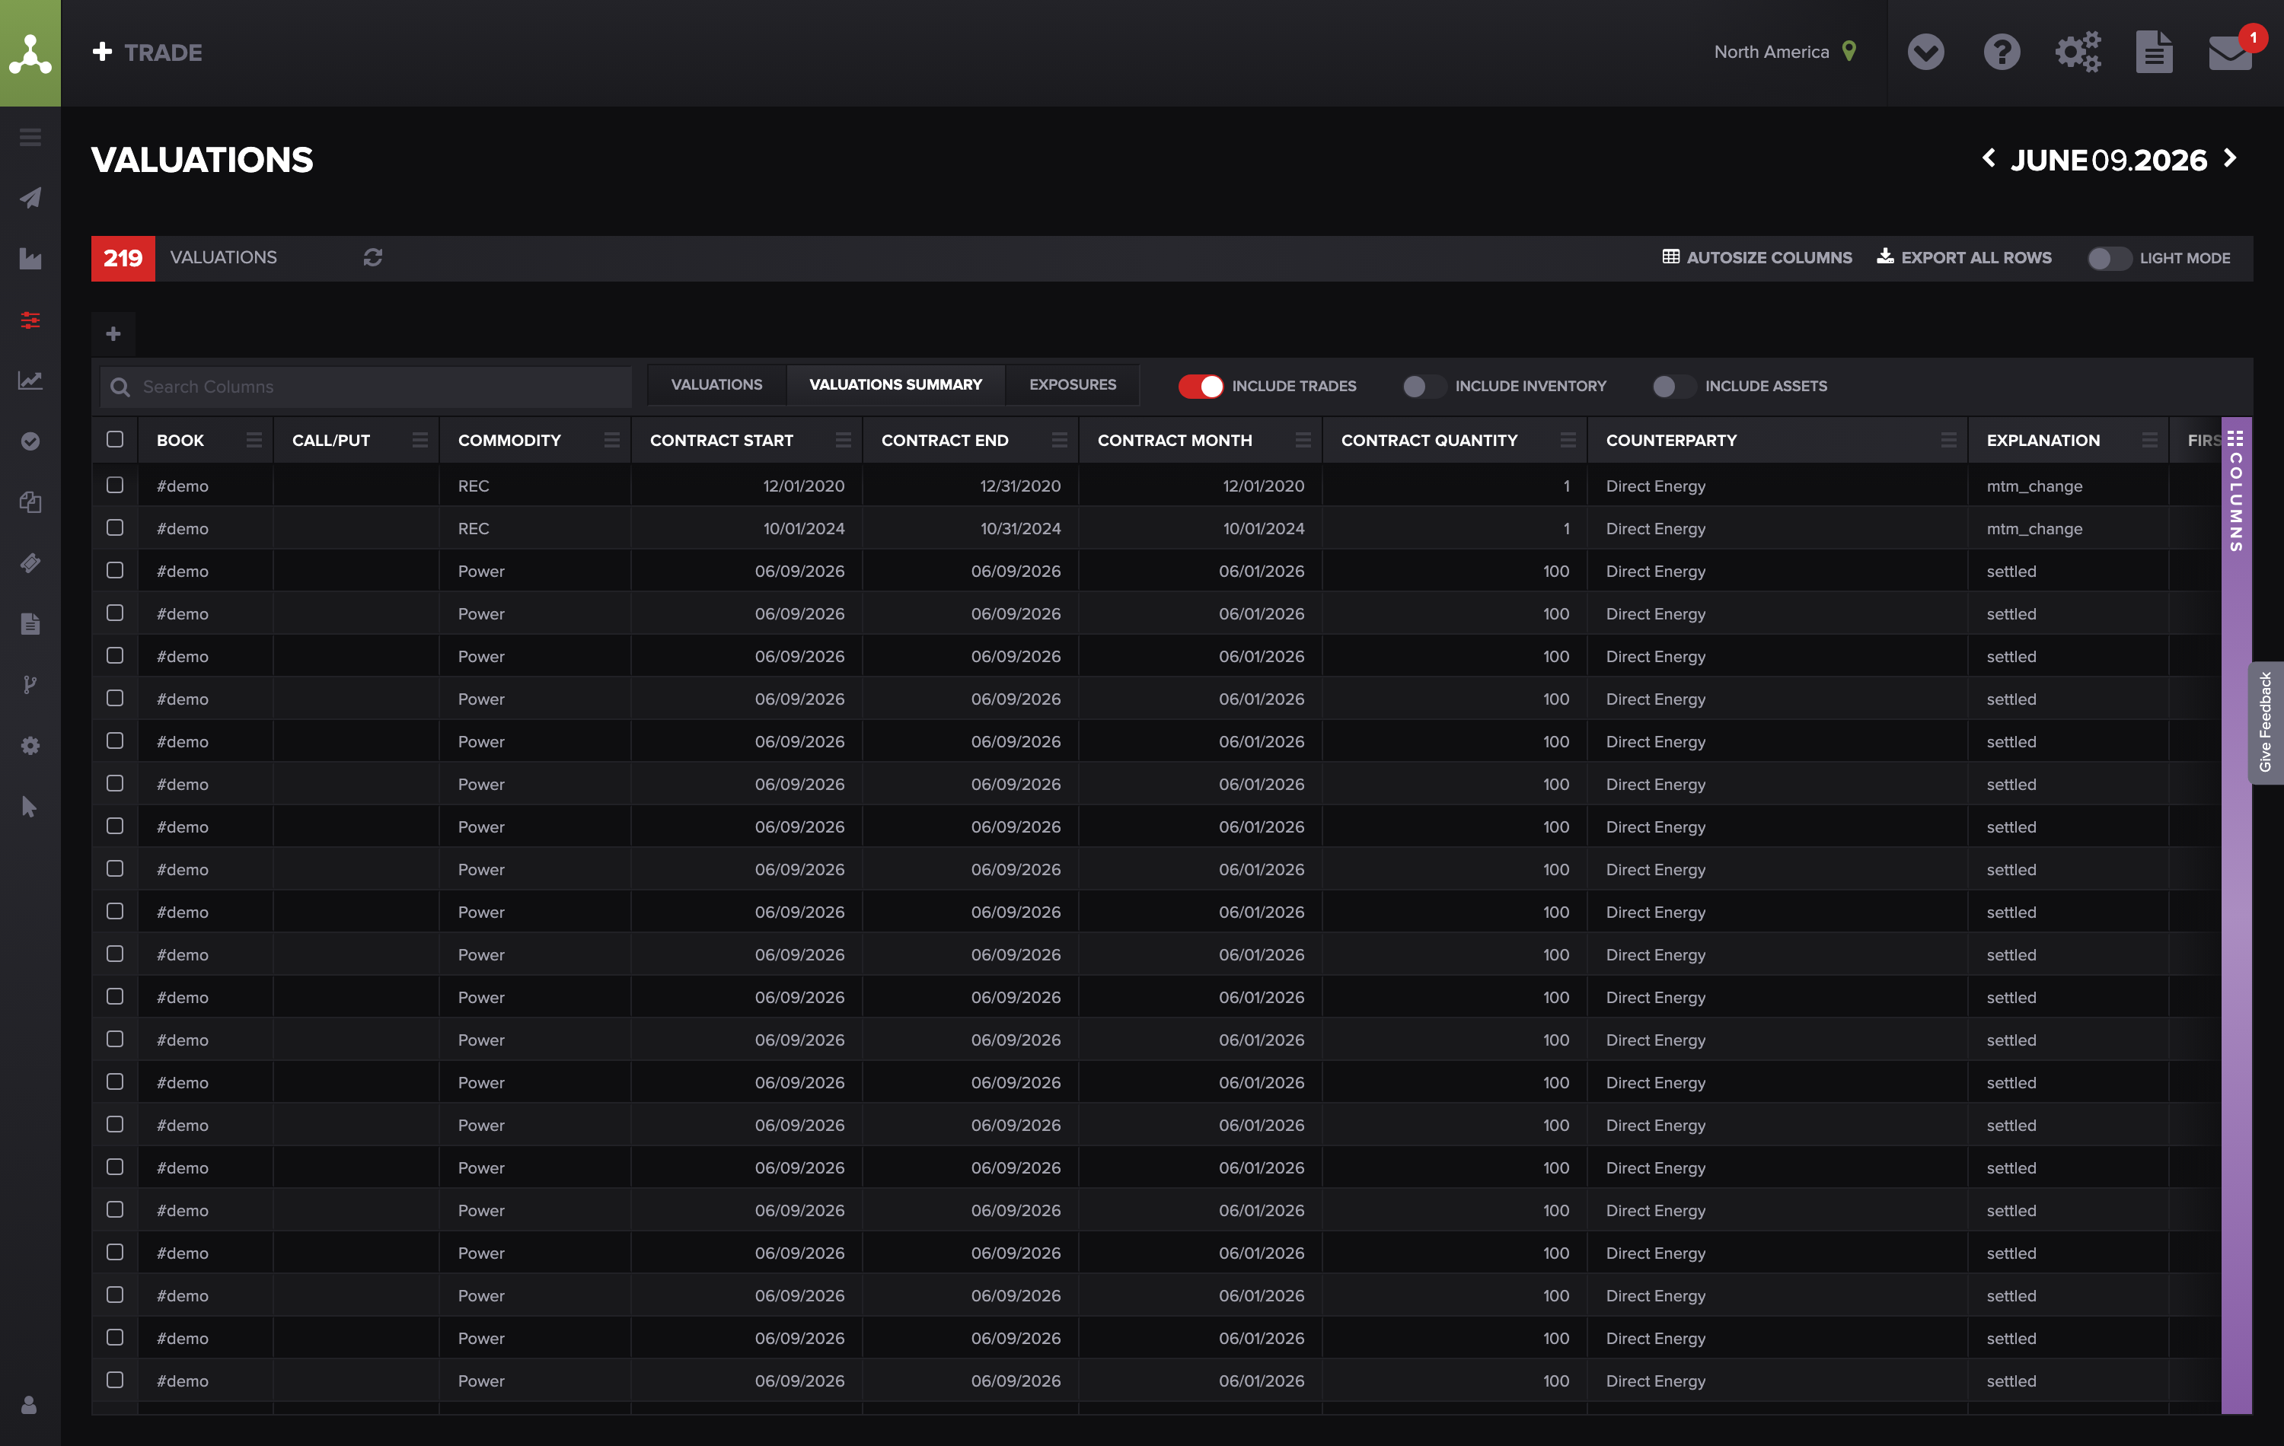This screenshot has height=1446, width=2284.
Task: Open the Commodity column menu
Action: click(x=612, y=440)
